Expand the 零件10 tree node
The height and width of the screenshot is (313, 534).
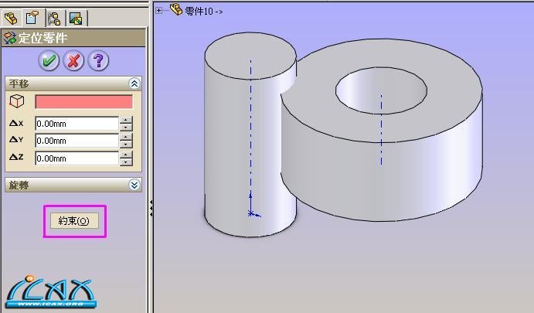pos(158,11)
